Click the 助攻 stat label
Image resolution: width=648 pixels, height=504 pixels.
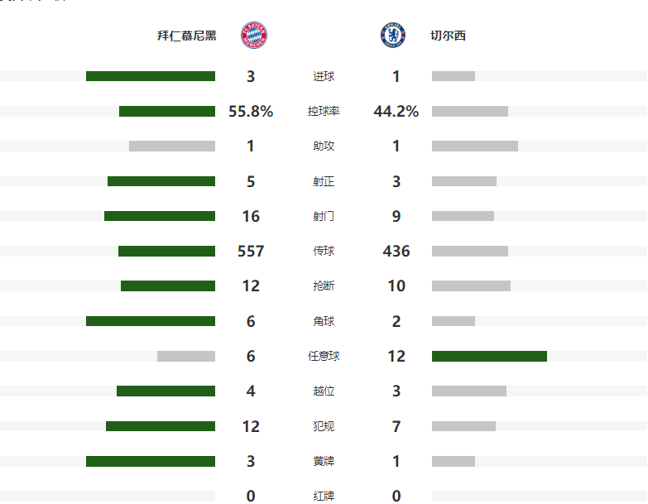324,146
